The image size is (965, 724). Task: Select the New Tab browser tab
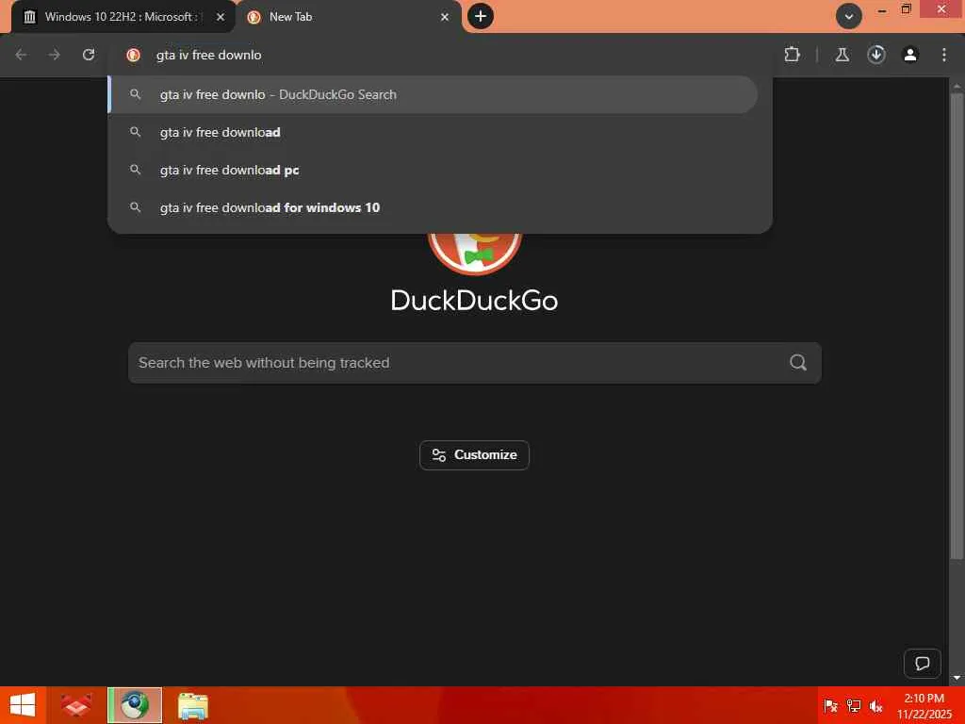tap(348, 17)
